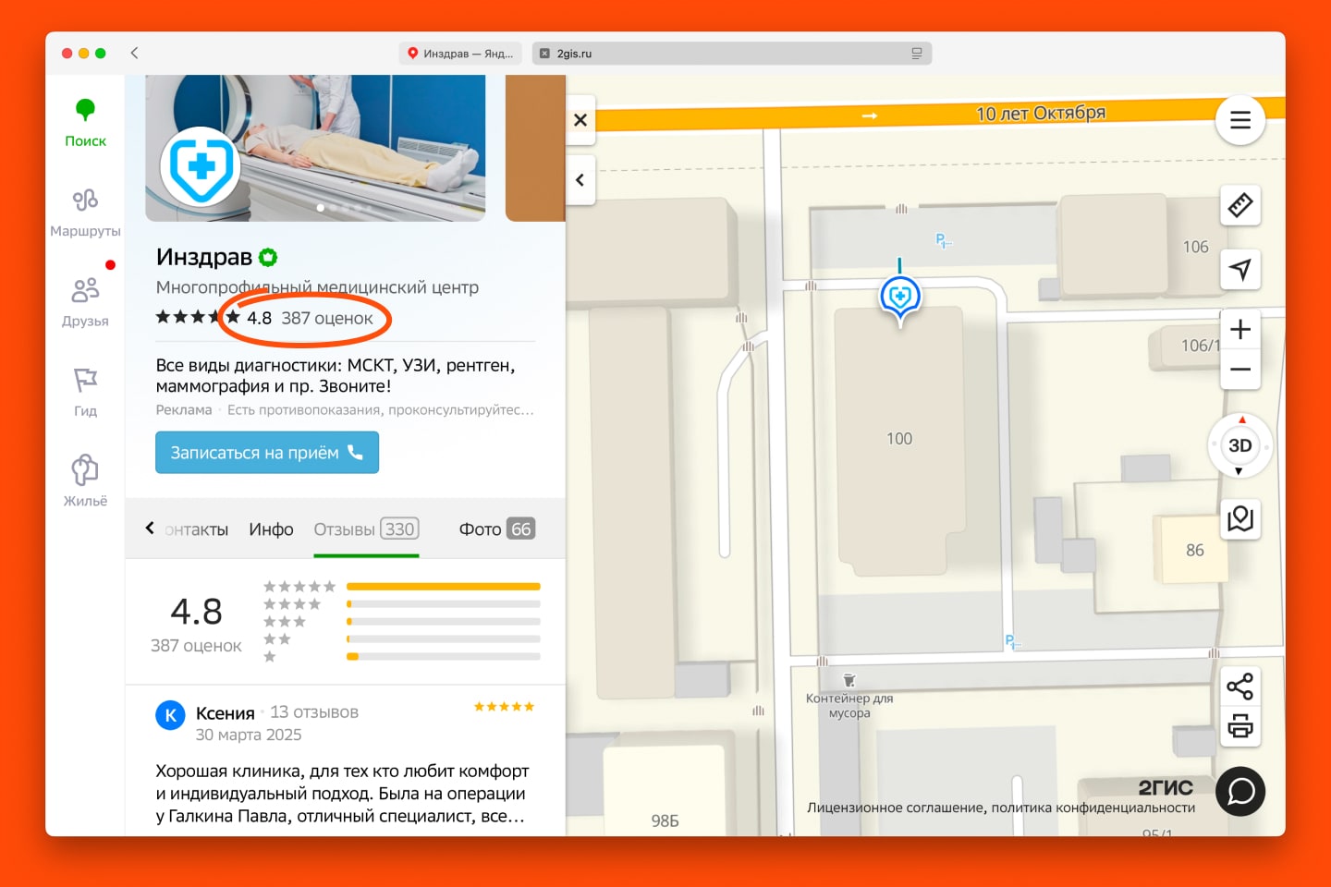The image size is (1331, 887).
Task: Open the clinic MRI header photo
Action: click(315, 148)
